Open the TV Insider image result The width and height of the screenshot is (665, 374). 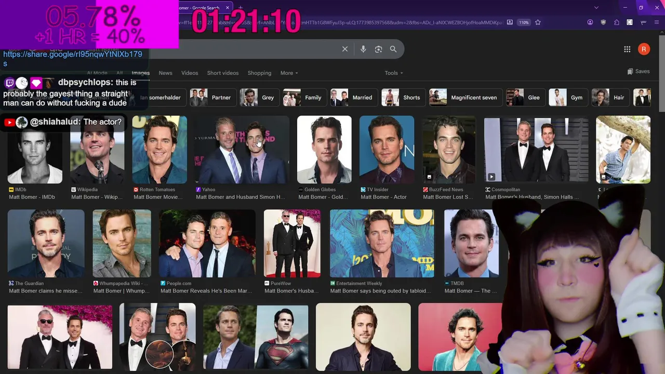[x=387, y=150]
